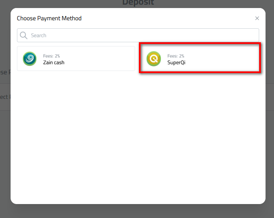Click the magnifying glass search icon
This screenshot has height=218, width=274.
coord(24,35)
